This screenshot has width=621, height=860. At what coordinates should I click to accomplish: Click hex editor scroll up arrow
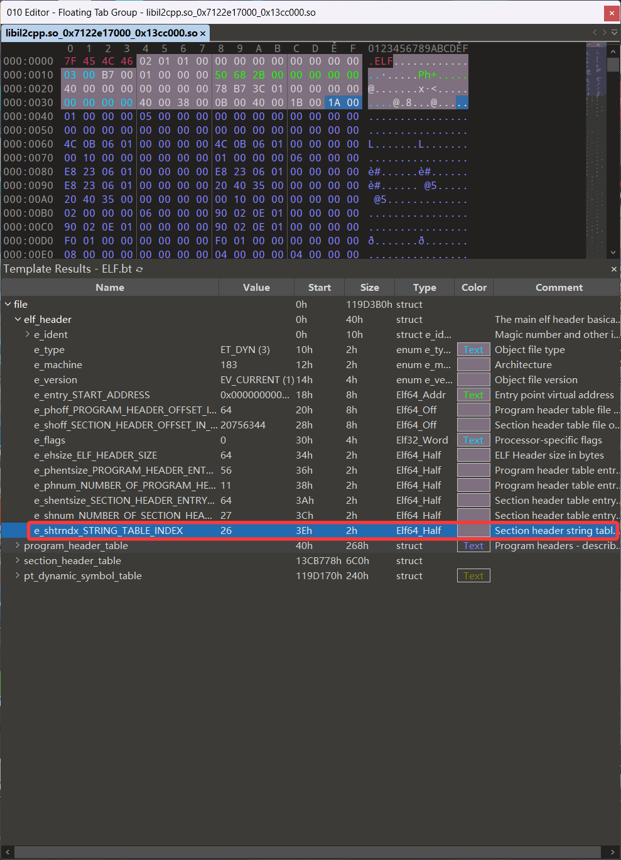(x=613, y=51)
